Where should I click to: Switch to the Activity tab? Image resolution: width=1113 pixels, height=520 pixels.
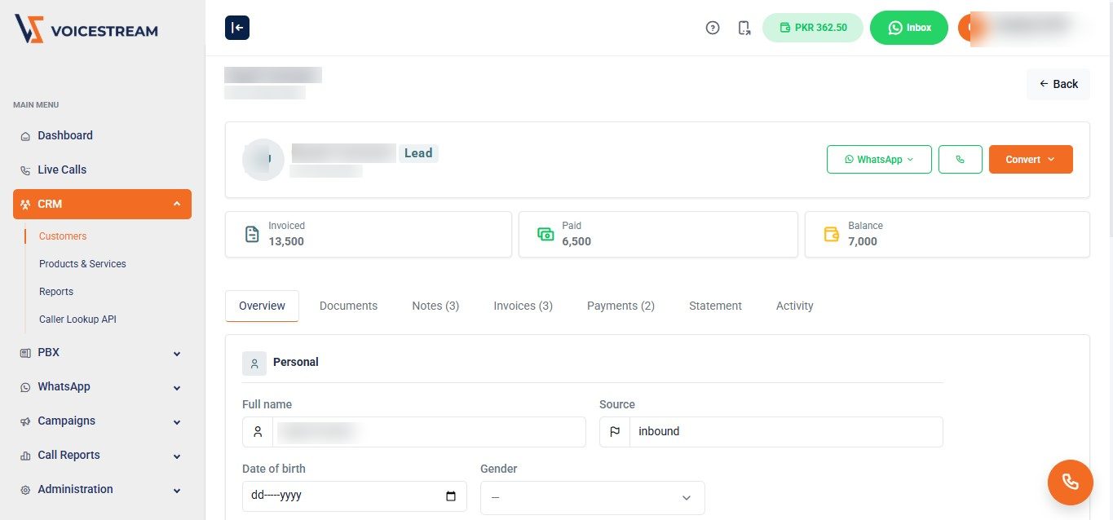coord(794,306)
